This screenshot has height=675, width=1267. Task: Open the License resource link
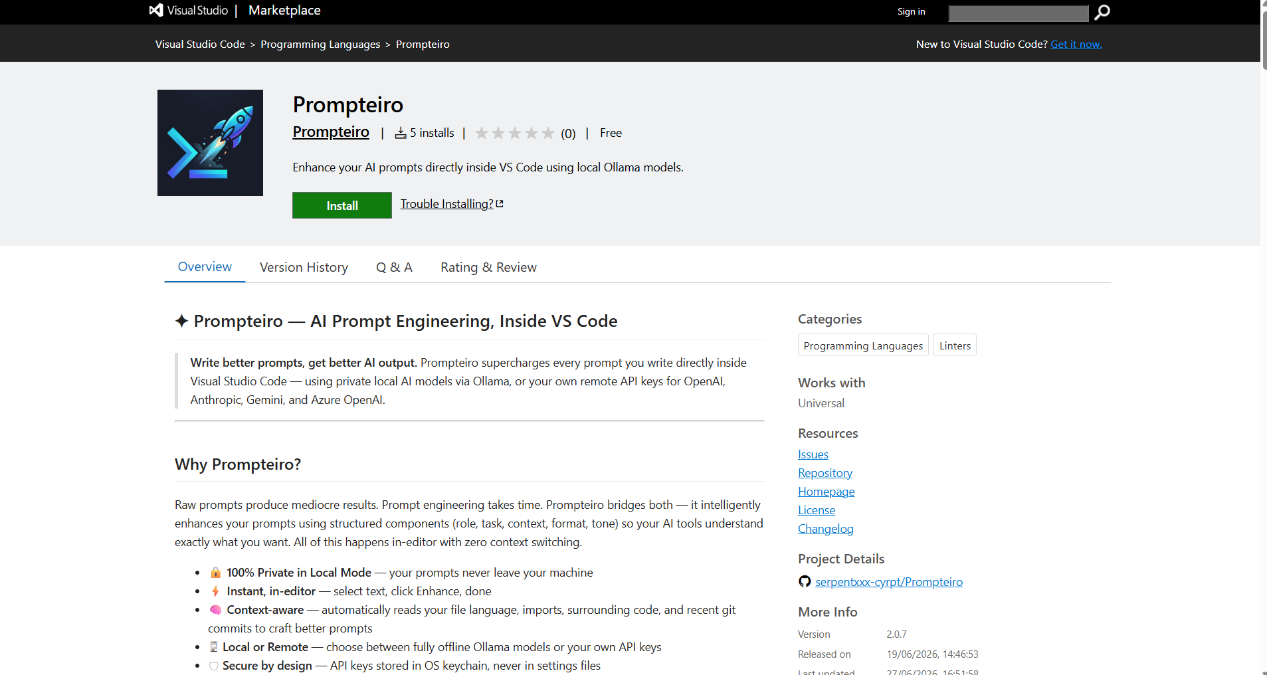[817, 510]
